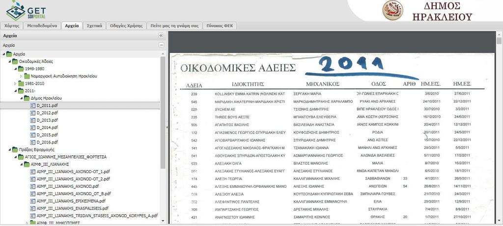Open D_2013.pdf document

47,120
